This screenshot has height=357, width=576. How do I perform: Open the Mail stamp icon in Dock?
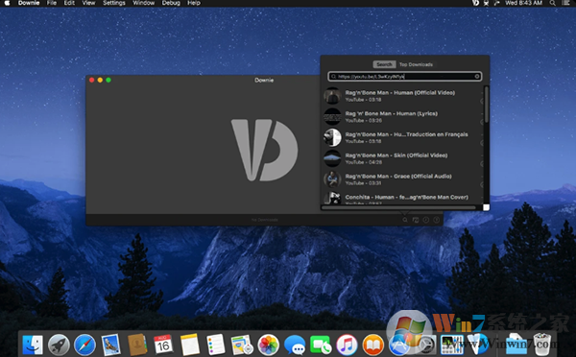coord(111,345)
